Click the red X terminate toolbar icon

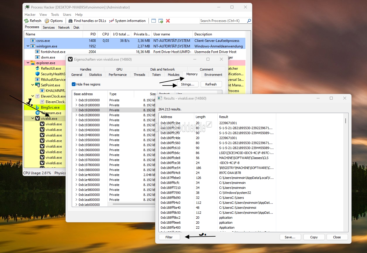point(168,21)
